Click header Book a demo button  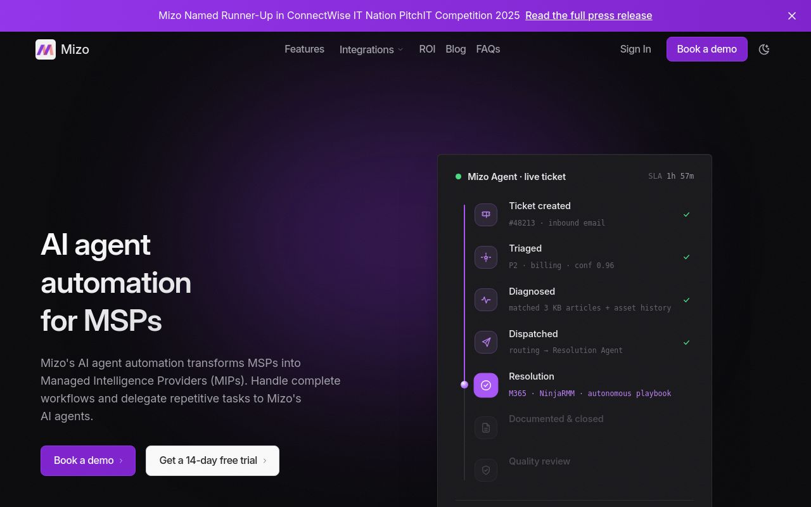click(x=707, y=49)
